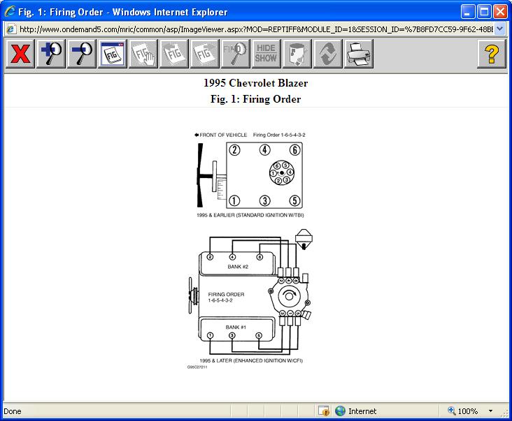
Task: Click the URL address field
Action: click(256, 29)
